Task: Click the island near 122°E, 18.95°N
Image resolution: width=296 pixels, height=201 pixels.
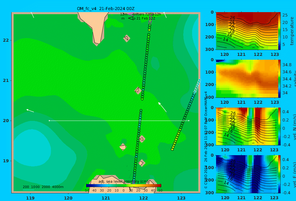Action: [x=141, y=163]
